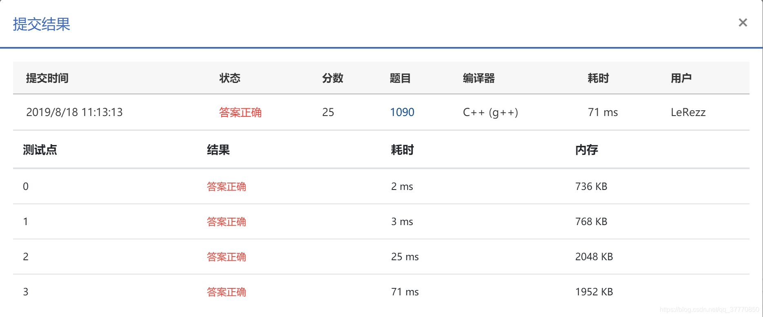Image resolution: width=763 pixels, height=317 pixels.
Task: Click the 768 KB memory cell
Action: [591, 221]
